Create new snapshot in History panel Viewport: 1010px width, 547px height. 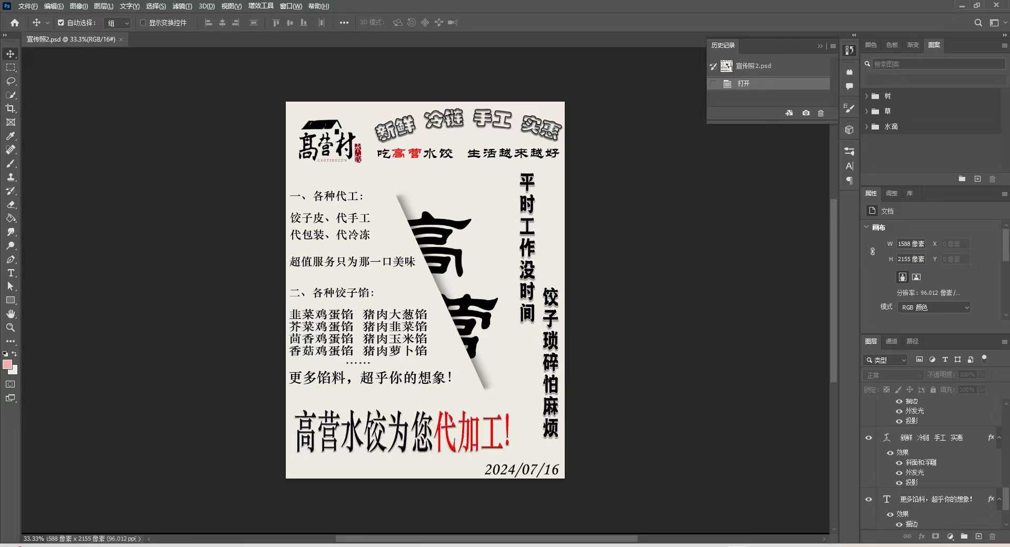tap(806, 113)
